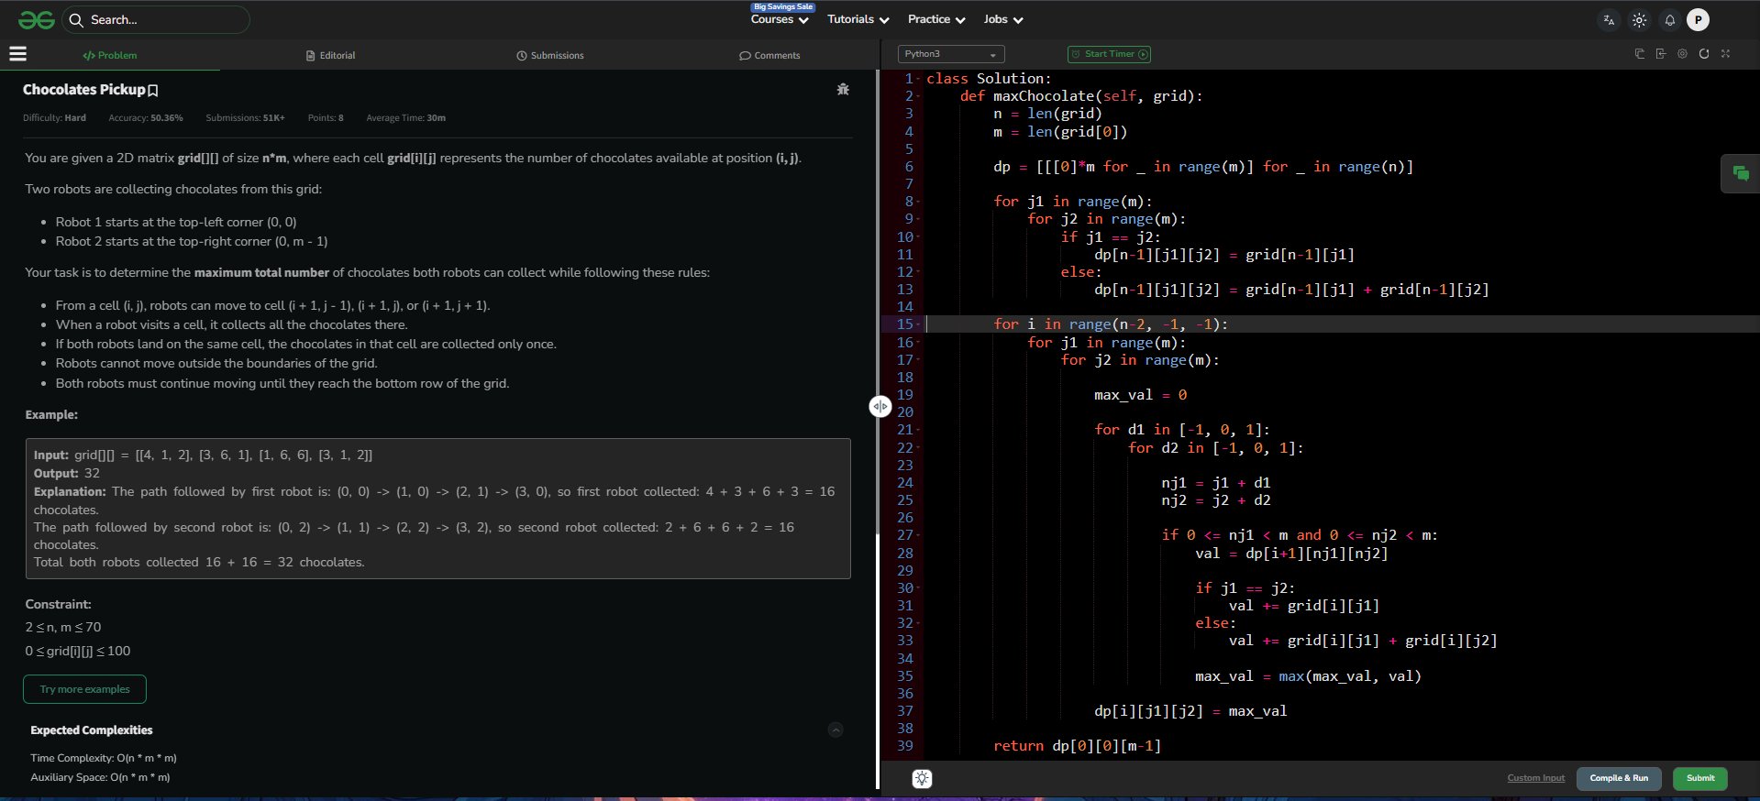1760x801 pixels.
Task: Click the Submit button
Action: (x=1699, y=778)
